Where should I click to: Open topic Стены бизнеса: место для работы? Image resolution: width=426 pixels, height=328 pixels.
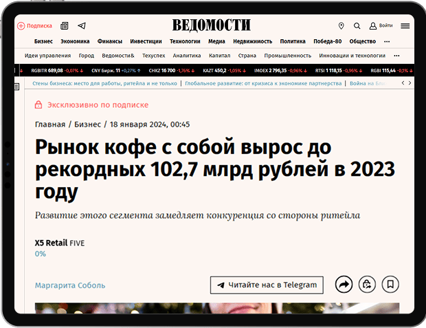(x=104, y=83)
